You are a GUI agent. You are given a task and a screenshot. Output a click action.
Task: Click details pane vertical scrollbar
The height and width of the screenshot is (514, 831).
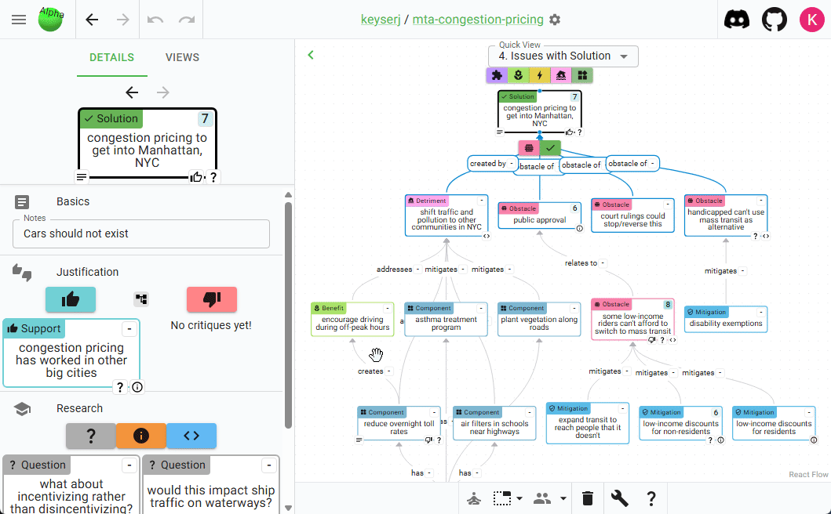pos(288,315)
